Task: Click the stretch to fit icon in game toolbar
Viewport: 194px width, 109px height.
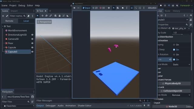Action: click(x=136, y=8)
